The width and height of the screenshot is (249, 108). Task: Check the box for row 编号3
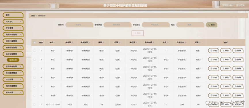click(x=35, y=69)
